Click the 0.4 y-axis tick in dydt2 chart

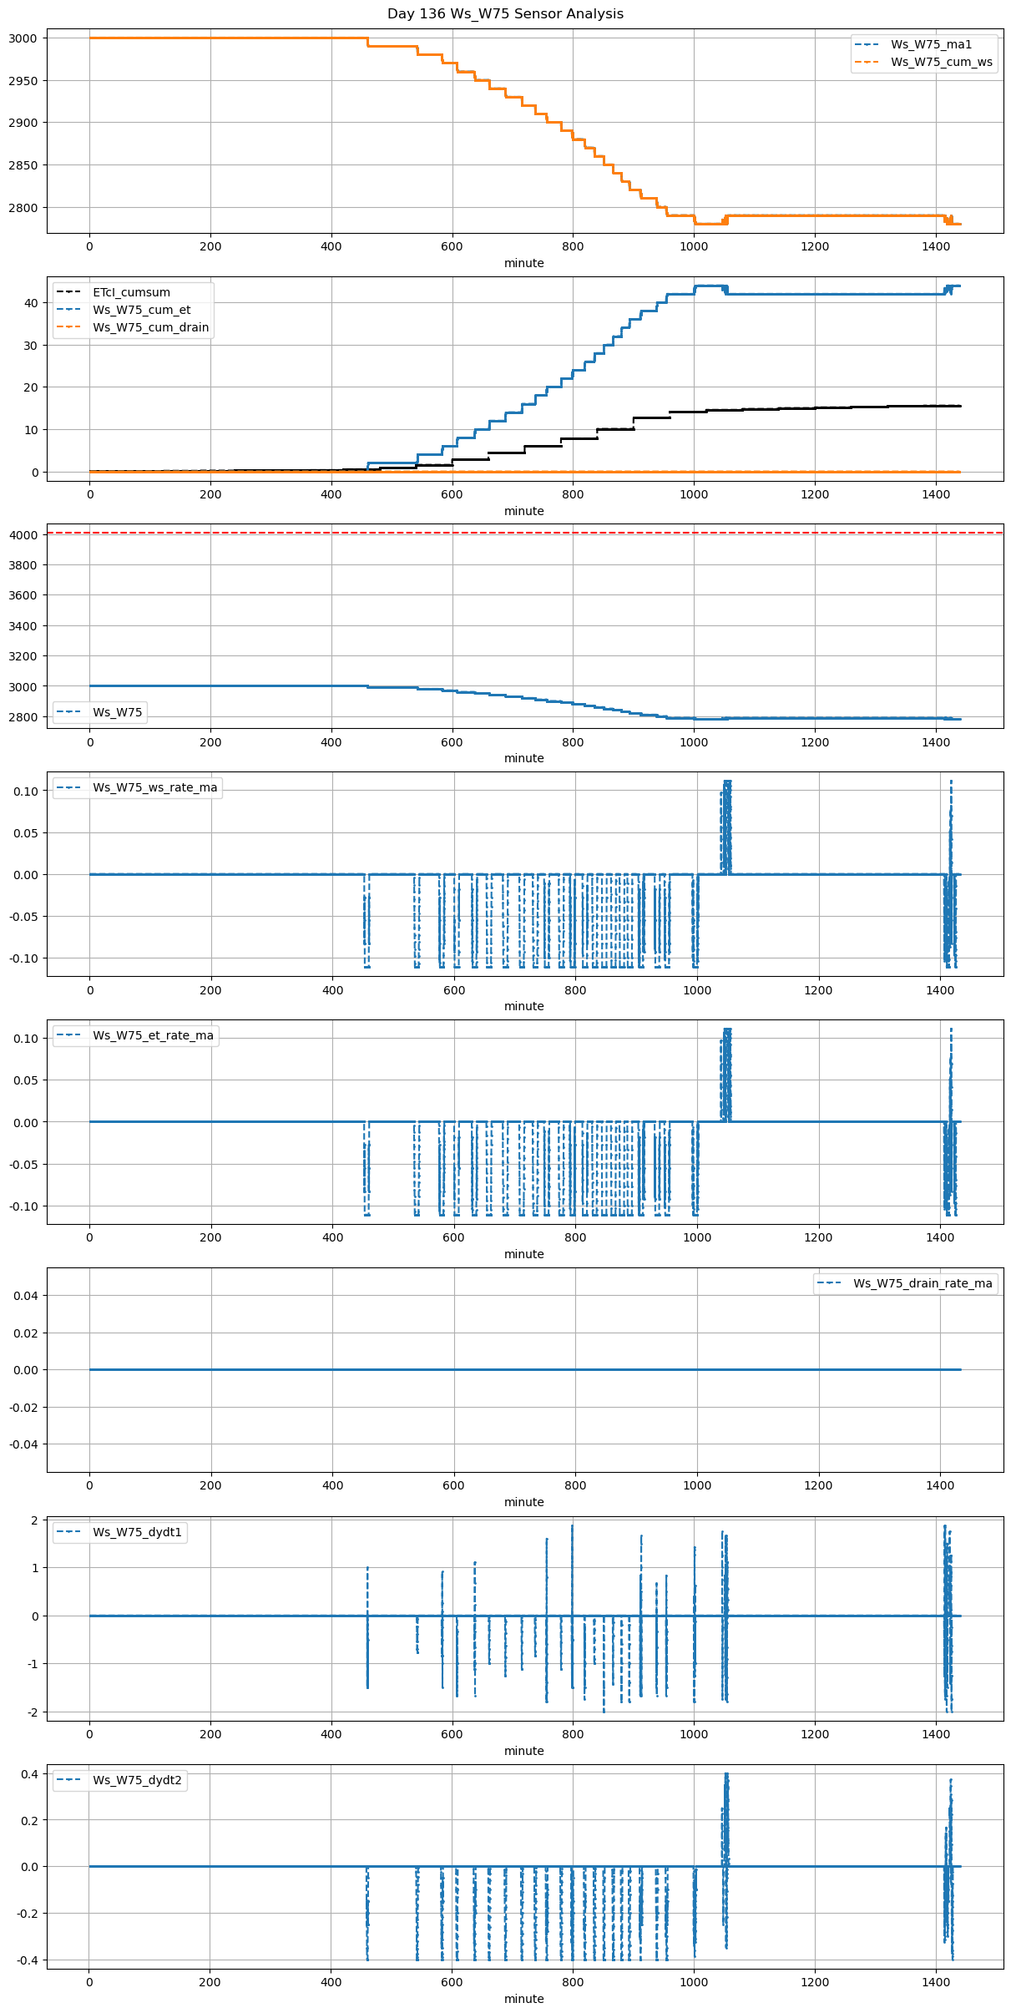28,1774
